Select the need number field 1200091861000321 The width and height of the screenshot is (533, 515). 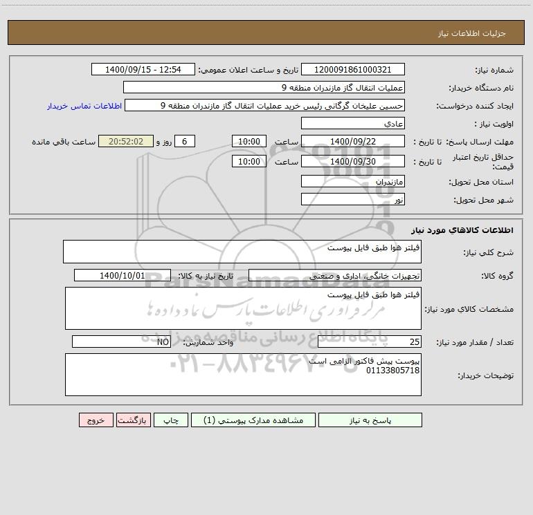[x=353, y=69]
